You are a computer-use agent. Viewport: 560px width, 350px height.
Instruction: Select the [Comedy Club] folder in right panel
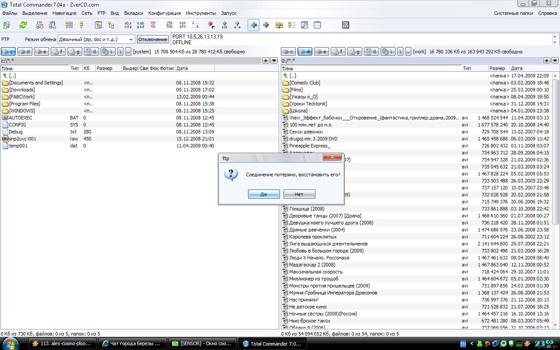304,83
